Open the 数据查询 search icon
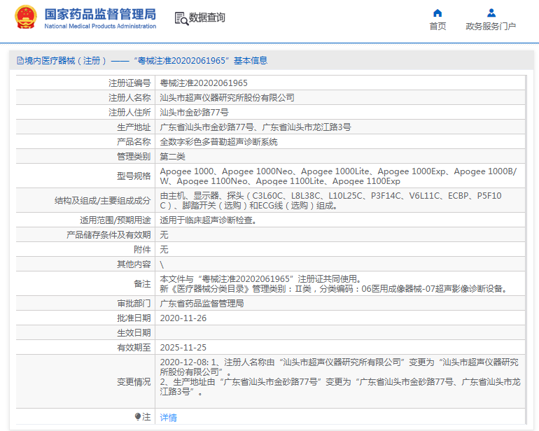Image resolution: width=539 pixels, height=431 pixels. pos(181,18)
